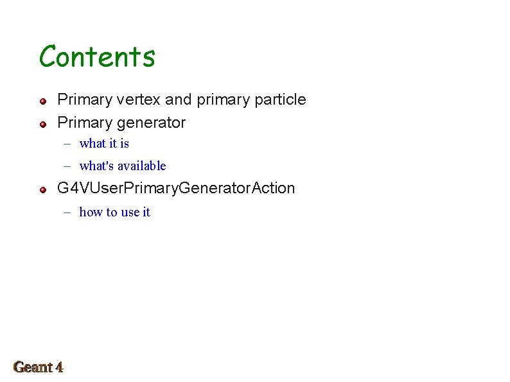510x382 pixels.
Task: Select the red bullet next to Primary generator
Action: pyautogui.click(x=43, y=125)
